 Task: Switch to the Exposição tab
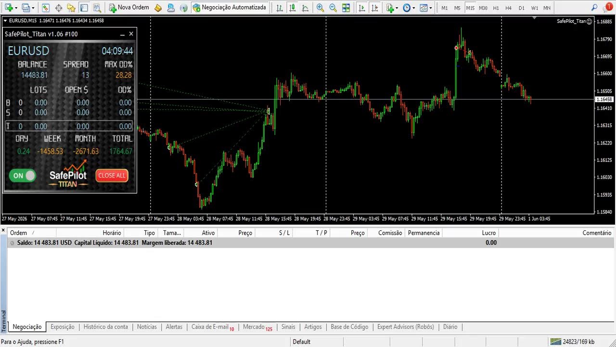[63, 327]
